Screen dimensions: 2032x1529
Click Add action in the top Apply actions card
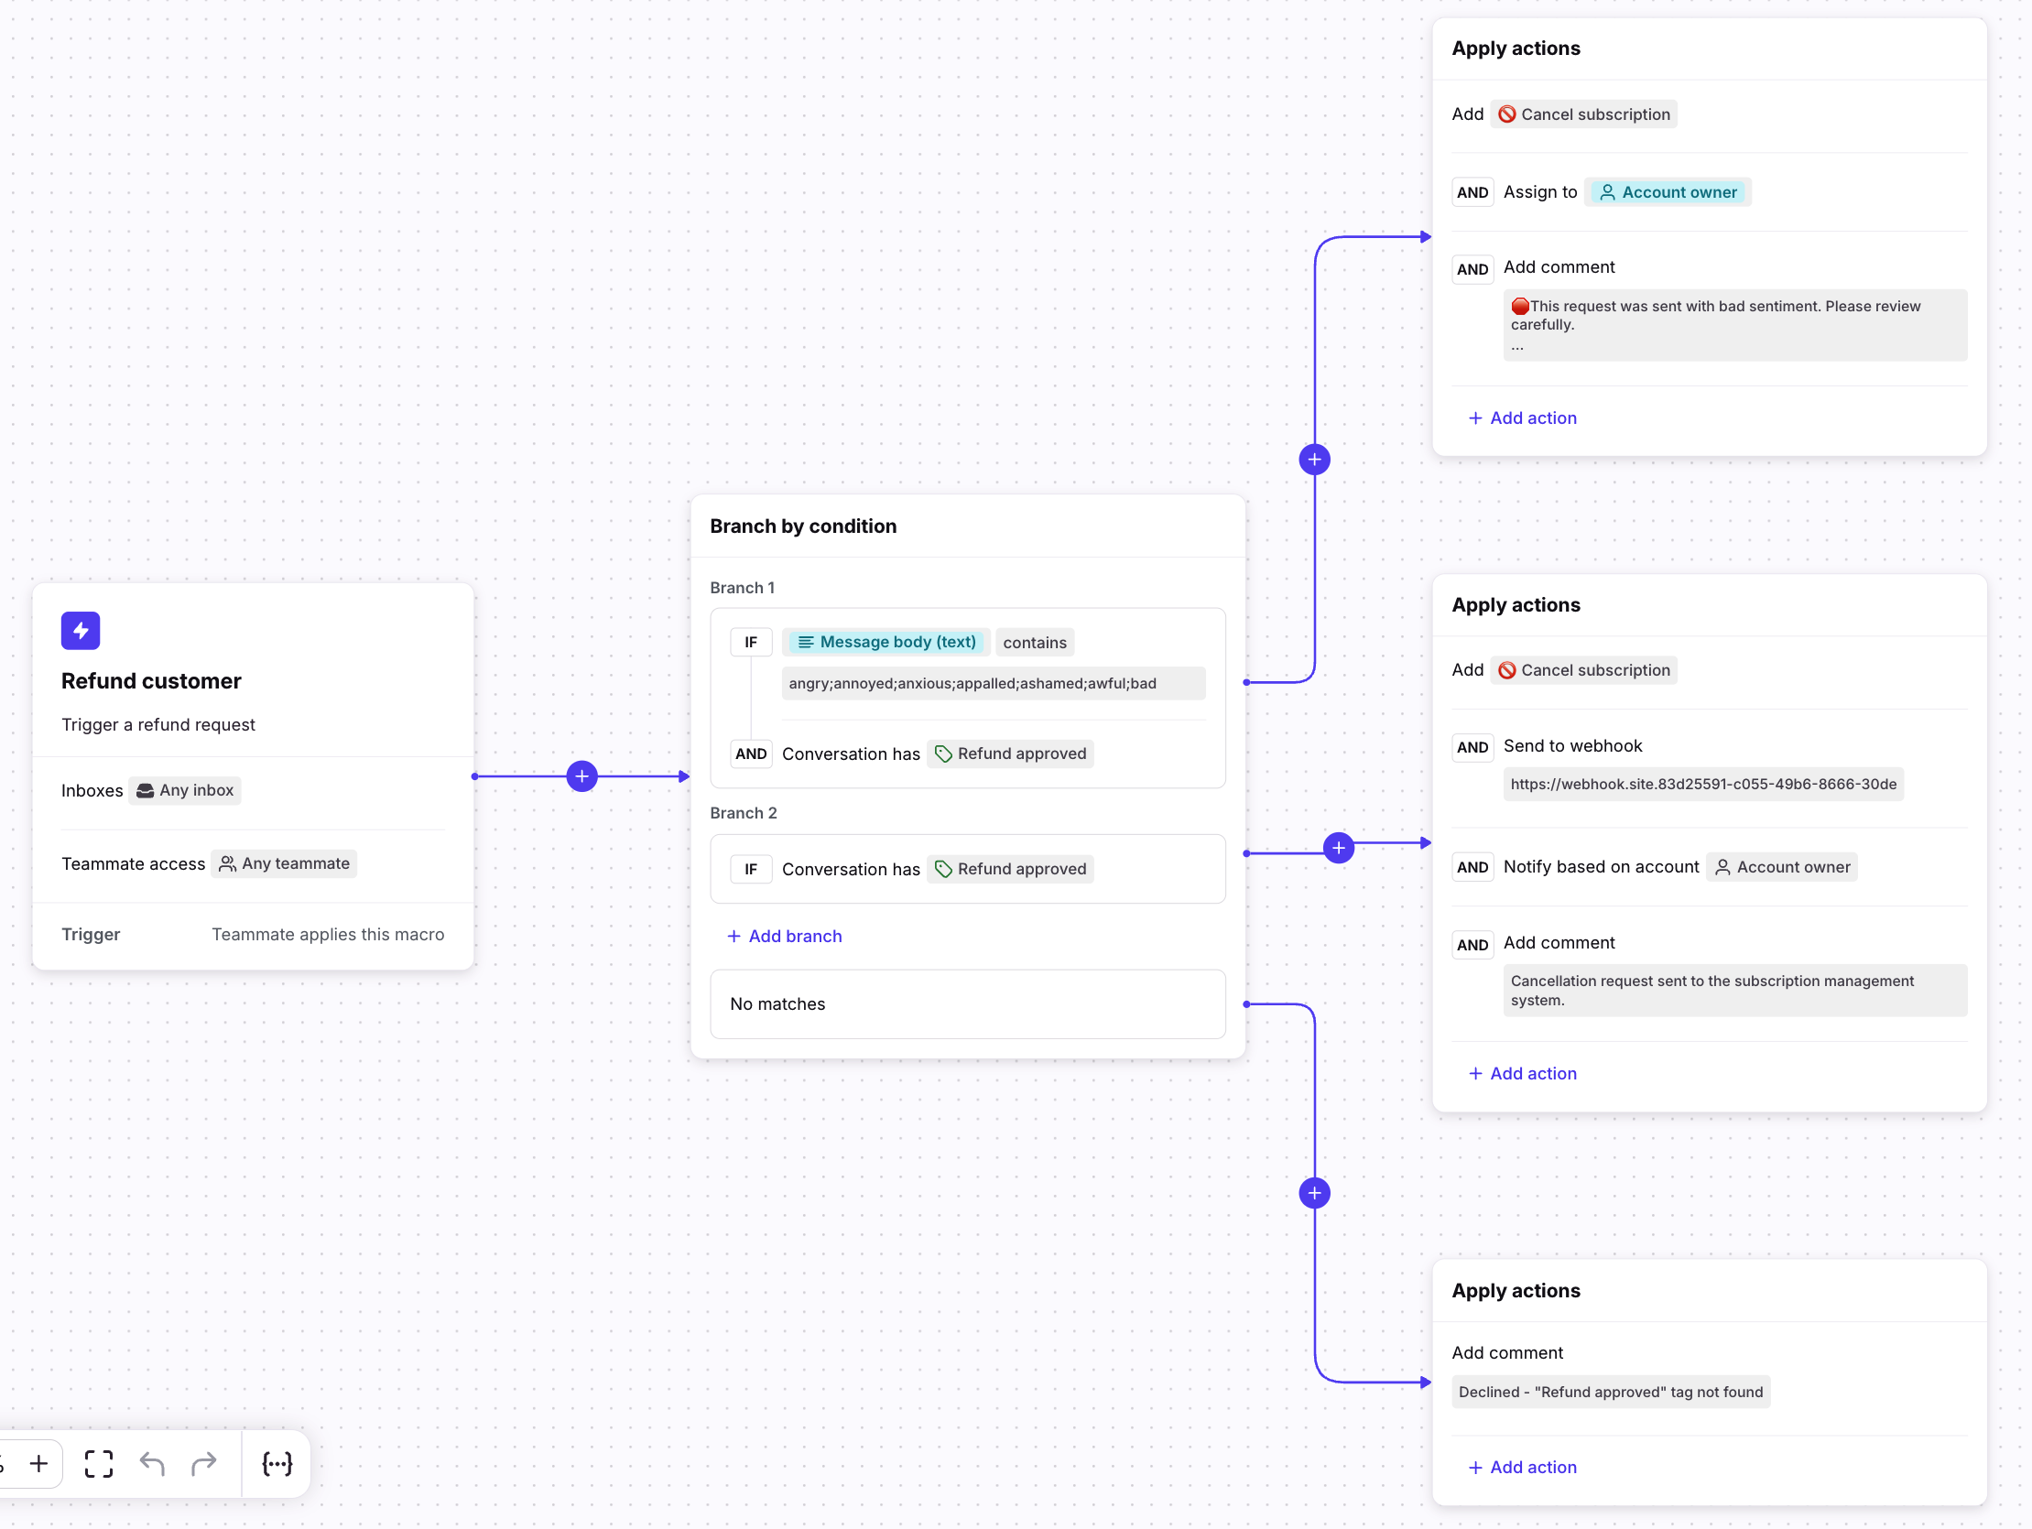click(1522, 418)
